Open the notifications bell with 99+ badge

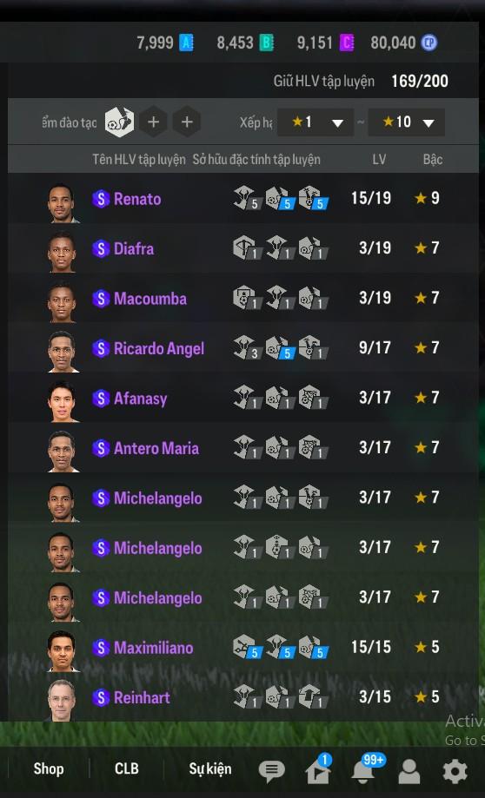[365, 769]
